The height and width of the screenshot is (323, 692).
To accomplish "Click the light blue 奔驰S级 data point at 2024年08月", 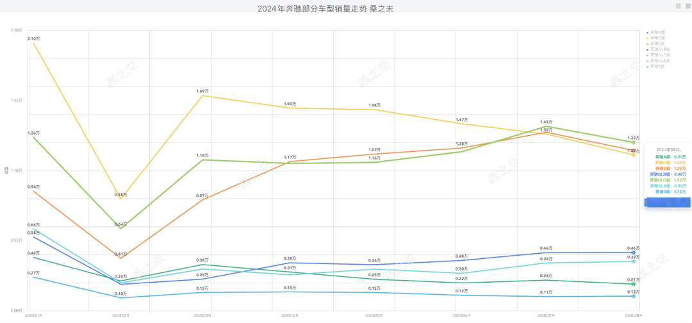I will tap(633, 295).
